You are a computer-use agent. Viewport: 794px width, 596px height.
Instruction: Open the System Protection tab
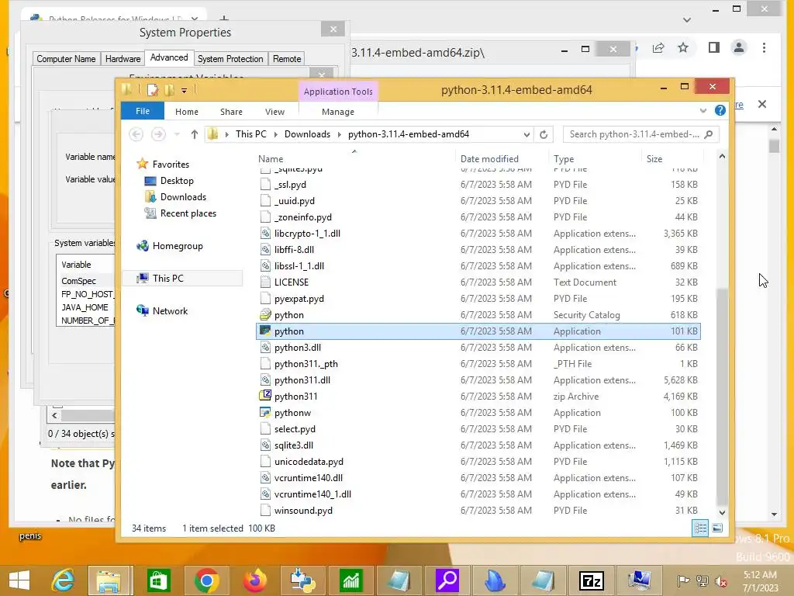click(x=230, y=59)
